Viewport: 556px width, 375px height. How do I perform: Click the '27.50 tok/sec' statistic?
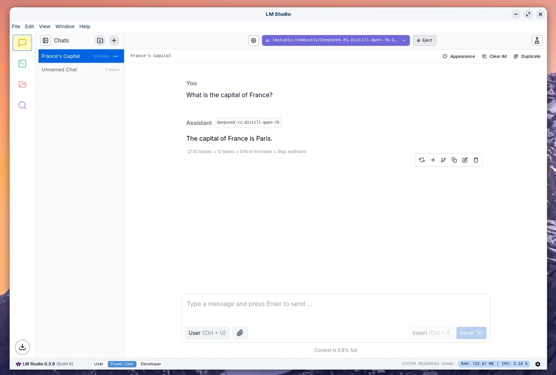[200, 152]
